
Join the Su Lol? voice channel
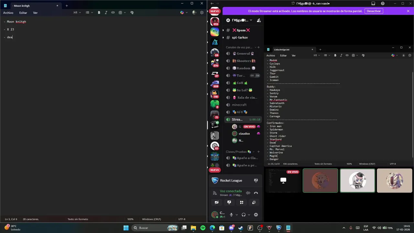point(243,90)
